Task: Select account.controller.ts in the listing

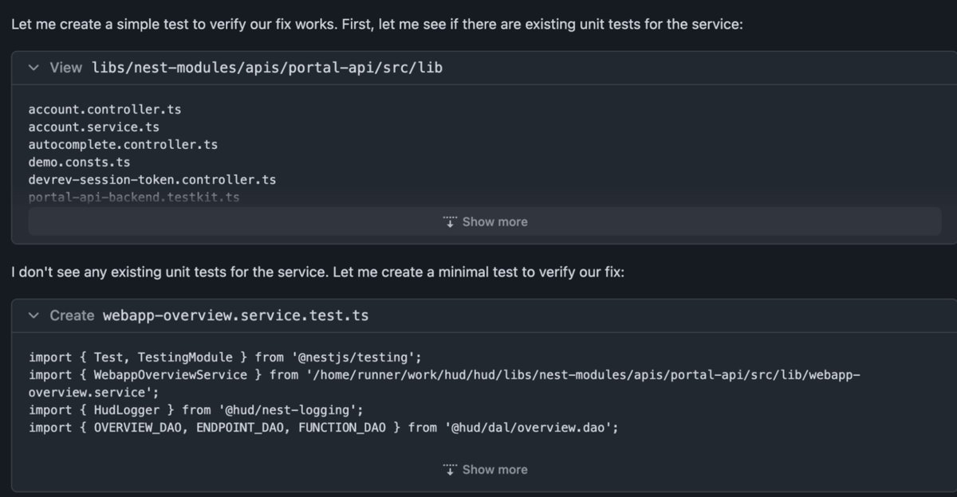Action: point(105,109)
